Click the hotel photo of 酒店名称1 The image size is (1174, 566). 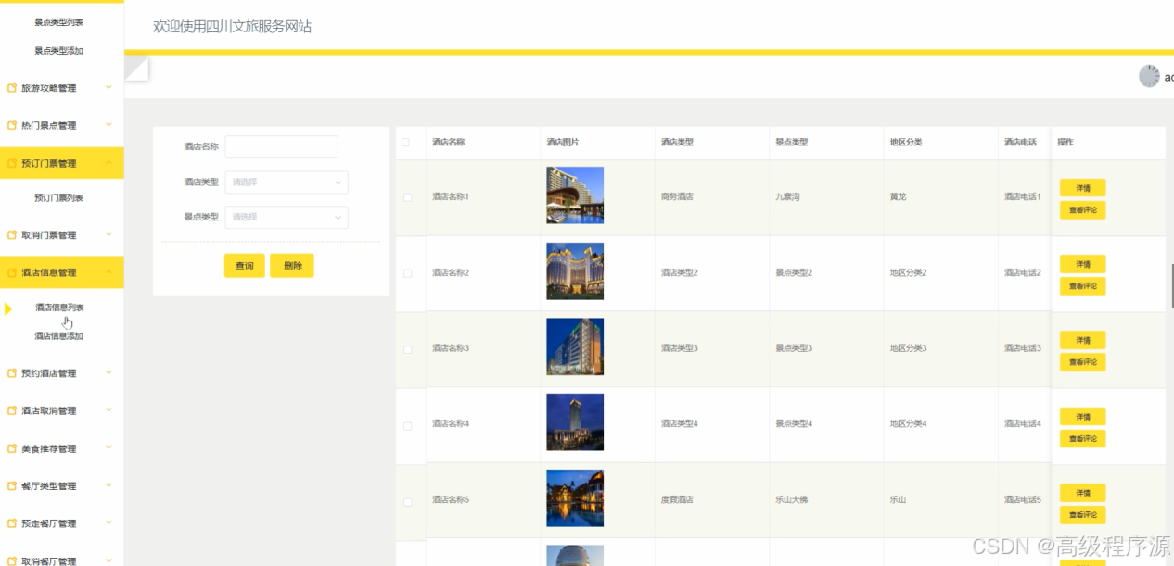pos(575,195)
